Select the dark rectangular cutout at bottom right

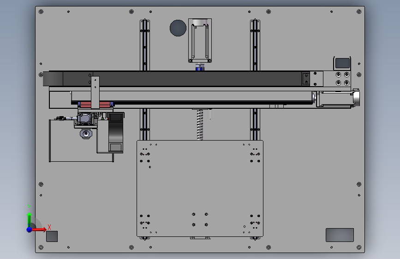point(340,235)
